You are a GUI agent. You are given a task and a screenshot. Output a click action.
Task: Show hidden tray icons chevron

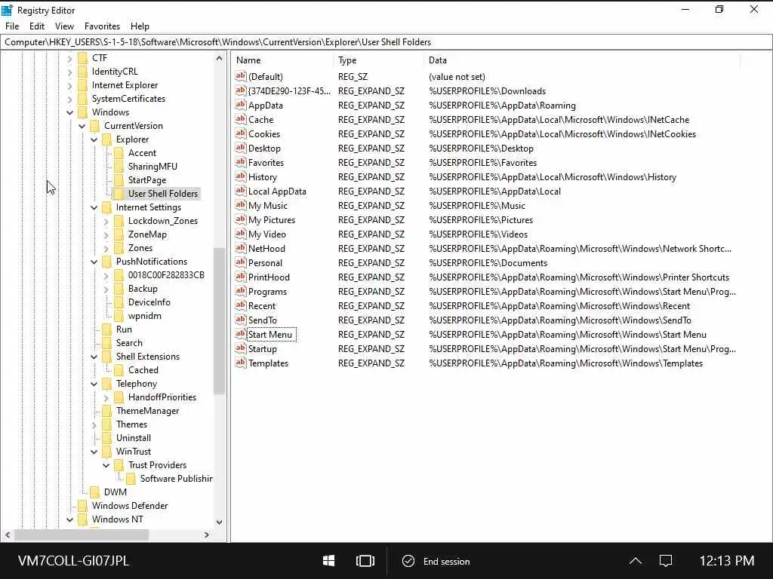636,561
